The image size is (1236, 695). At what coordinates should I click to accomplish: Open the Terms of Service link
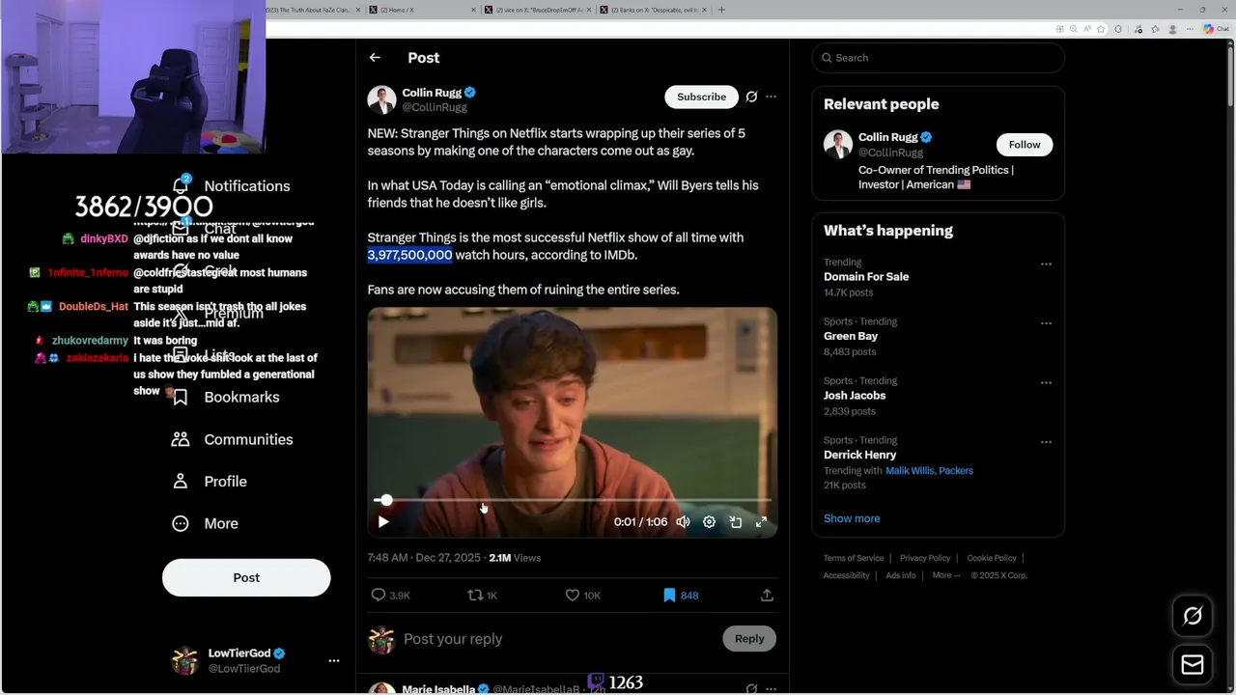coord(854,558)
